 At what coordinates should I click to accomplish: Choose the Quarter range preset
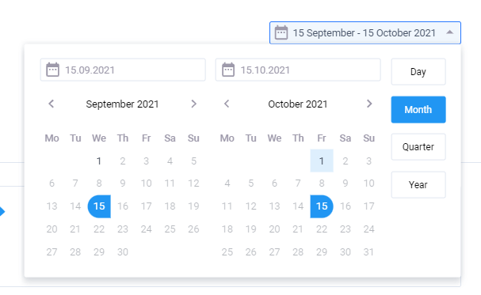coord(418,147)
